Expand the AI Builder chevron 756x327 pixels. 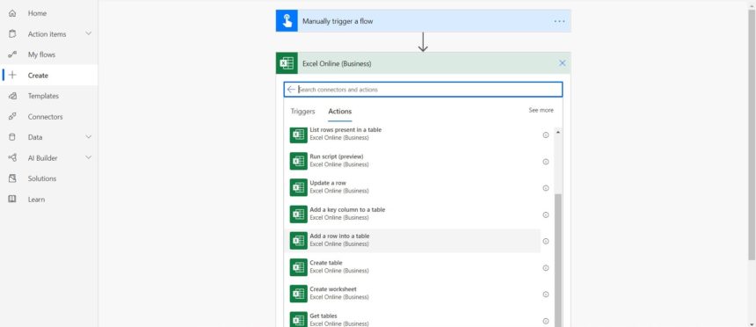[x=88, y=157]
